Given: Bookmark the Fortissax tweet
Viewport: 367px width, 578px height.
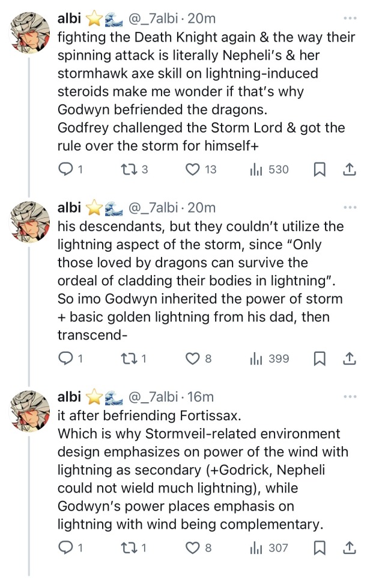Looking at the screenshot, I should [x=319, y=547].
